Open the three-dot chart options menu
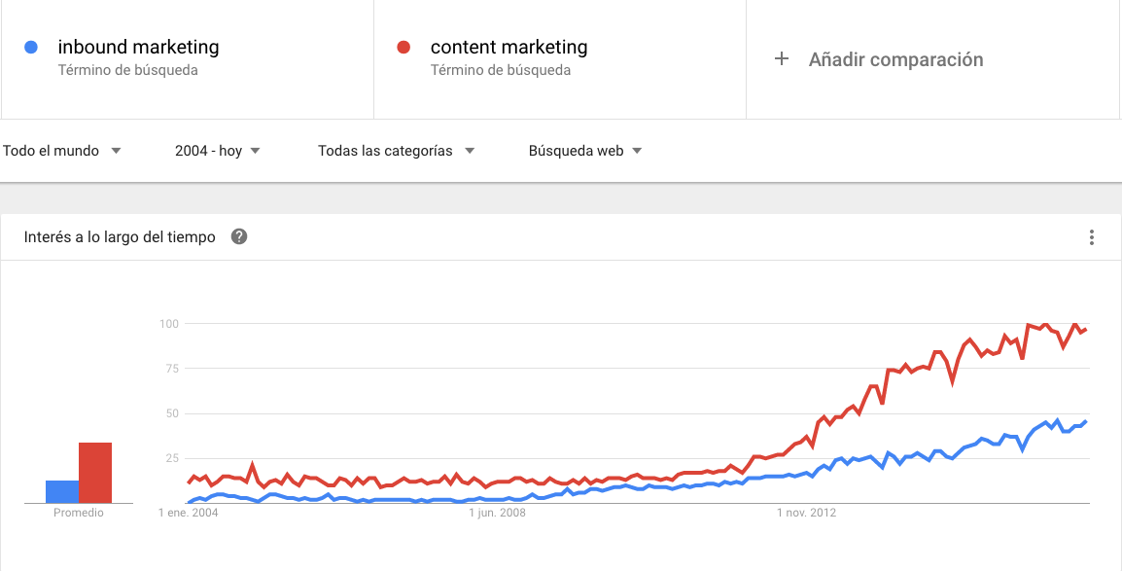This screenshot has width=1122, height=571. 1092,237
